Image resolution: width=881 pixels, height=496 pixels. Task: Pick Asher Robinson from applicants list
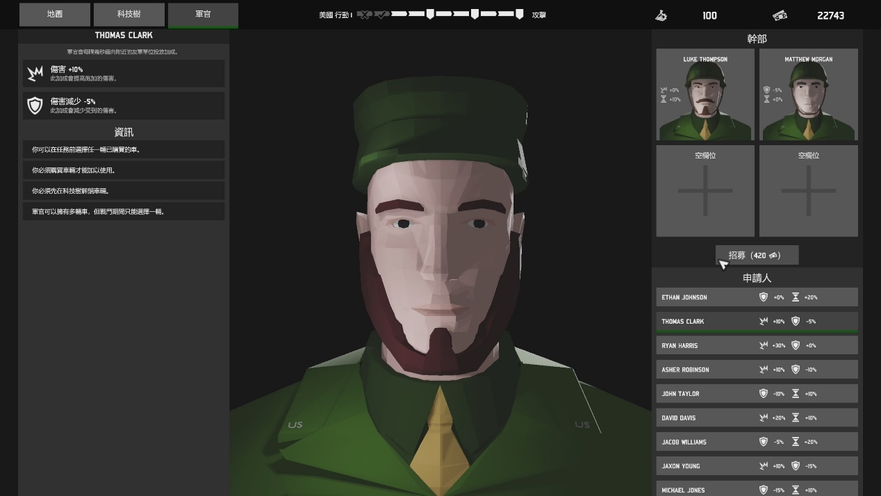757,370
